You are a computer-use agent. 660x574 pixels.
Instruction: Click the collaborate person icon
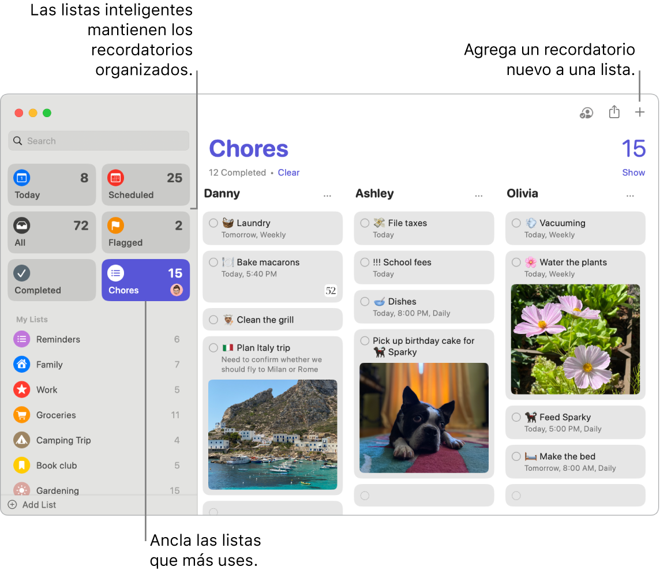point(586,113)
